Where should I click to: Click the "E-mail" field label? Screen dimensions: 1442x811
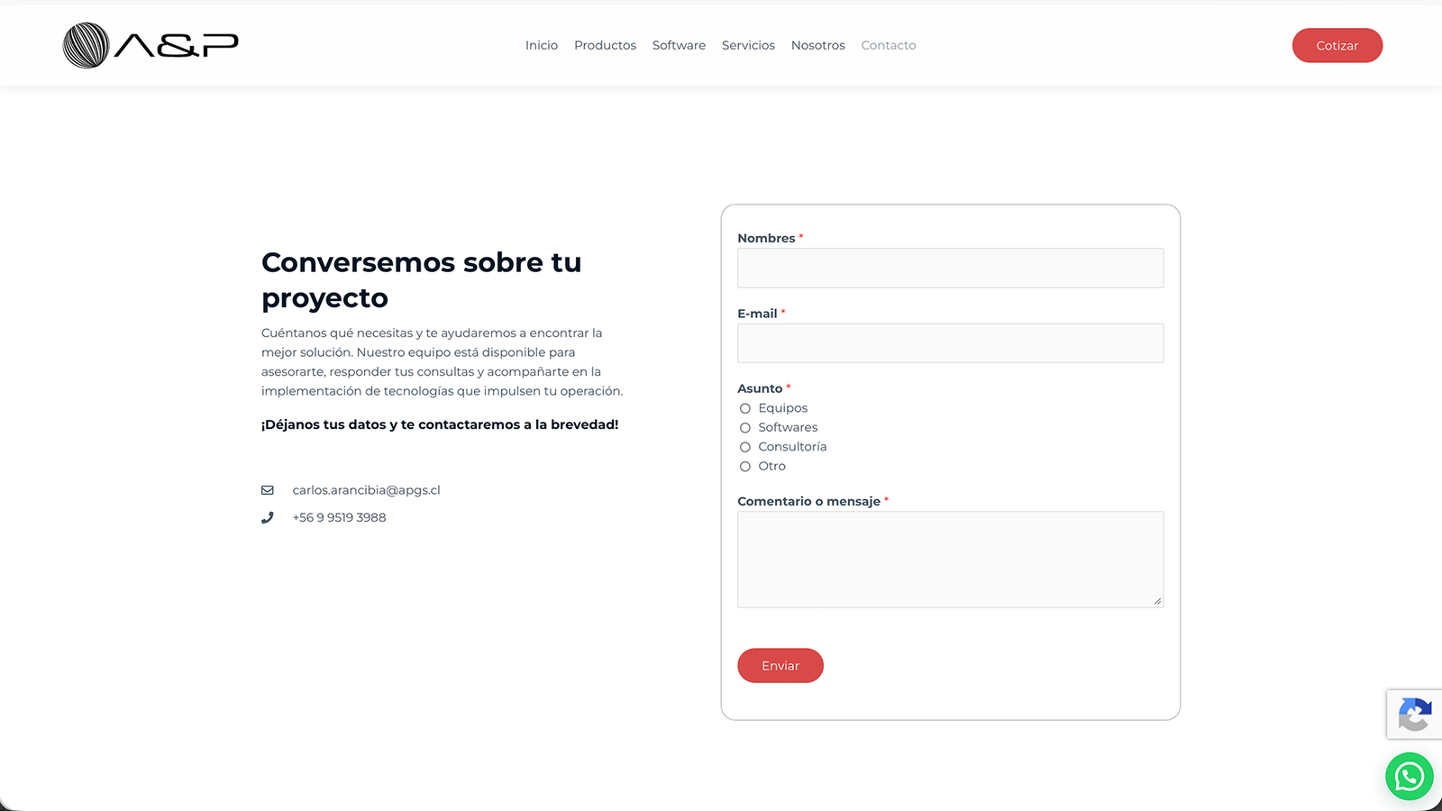click(x=757, y=314)
